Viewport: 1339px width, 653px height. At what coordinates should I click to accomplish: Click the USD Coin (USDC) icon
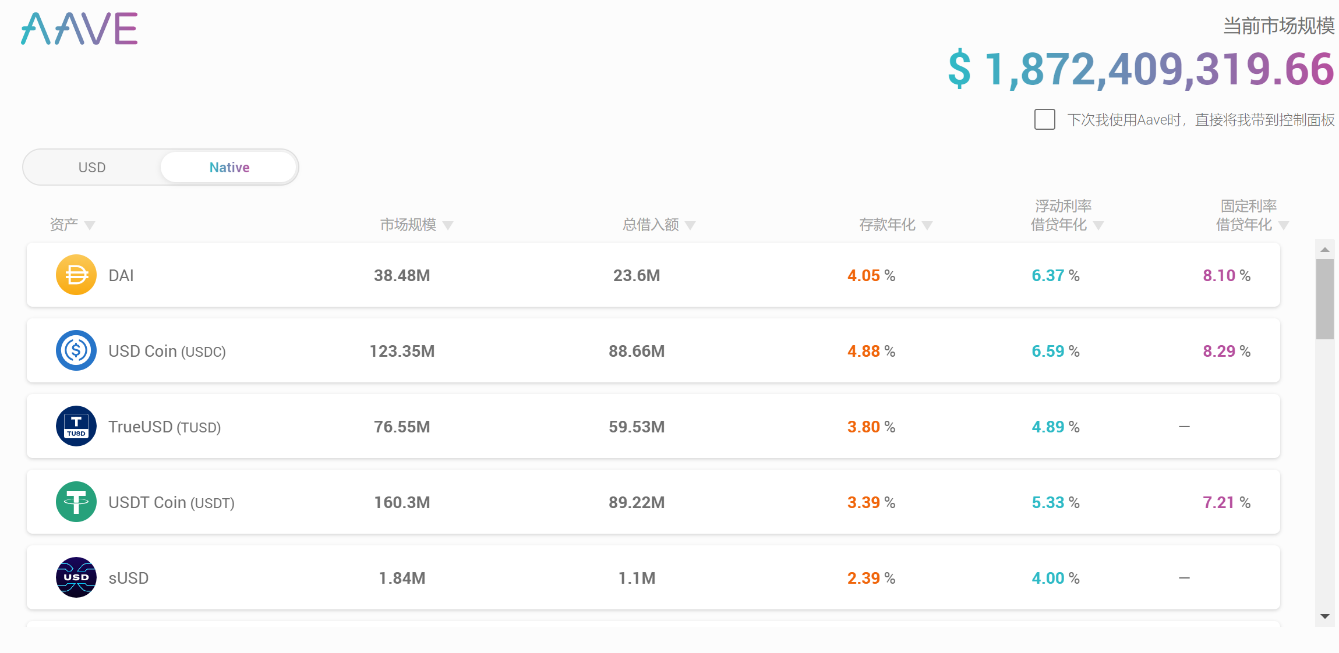[76, 350]
